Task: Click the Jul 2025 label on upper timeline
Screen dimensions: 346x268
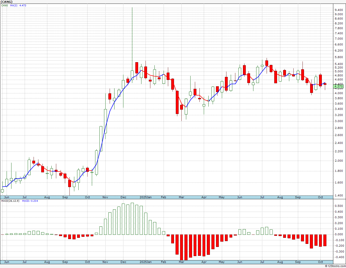Action: [262, 197]
